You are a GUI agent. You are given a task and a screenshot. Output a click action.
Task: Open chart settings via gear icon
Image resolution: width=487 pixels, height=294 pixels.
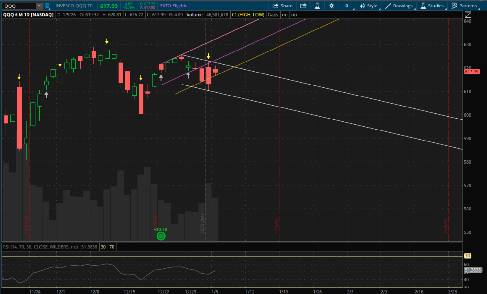(331, 6)
